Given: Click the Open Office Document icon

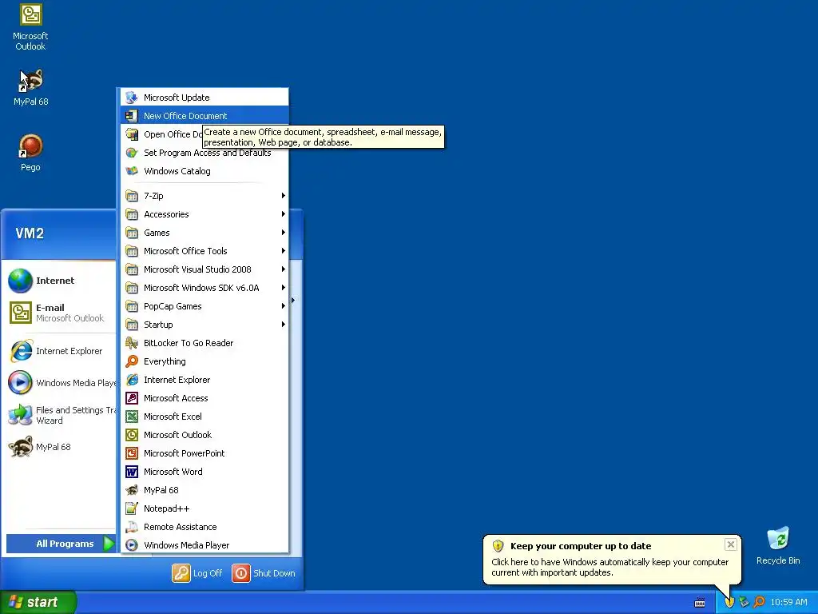Looking at the screenshot, I should point(132,134).
